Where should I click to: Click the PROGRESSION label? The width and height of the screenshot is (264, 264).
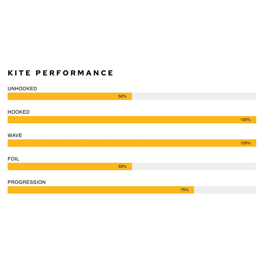[x=26, y=182]
